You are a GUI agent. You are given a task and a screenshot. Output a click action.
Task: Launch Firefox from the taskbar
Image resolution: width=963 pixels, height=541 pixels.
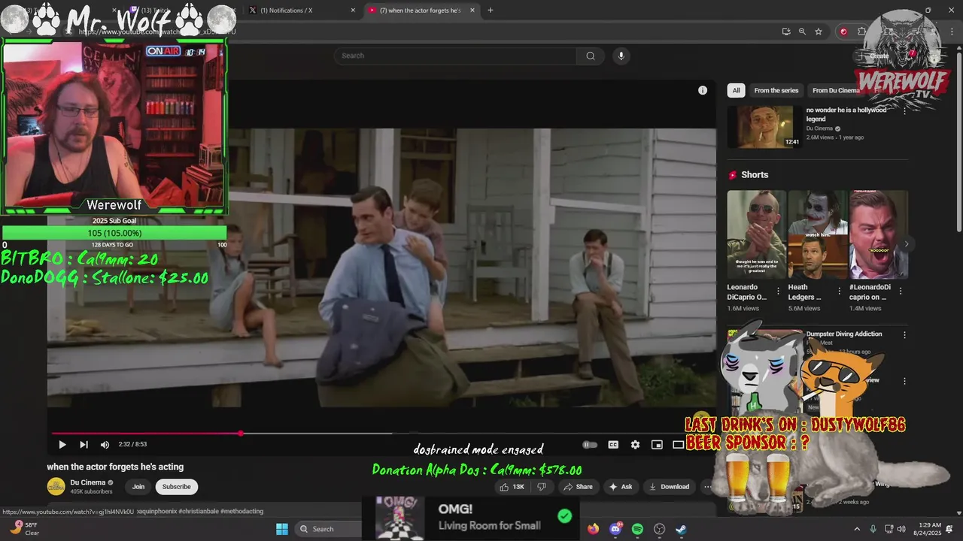pyautogui.click(x=594, y=529)
